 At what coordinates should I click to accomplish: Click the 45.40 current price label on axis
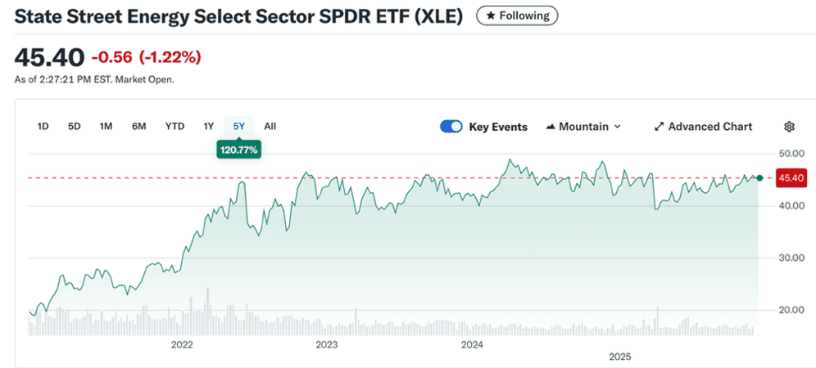(x=790, y=177)
